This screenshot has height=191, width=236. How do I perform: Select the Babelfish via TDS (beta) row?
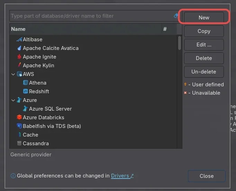coord(93,126)
